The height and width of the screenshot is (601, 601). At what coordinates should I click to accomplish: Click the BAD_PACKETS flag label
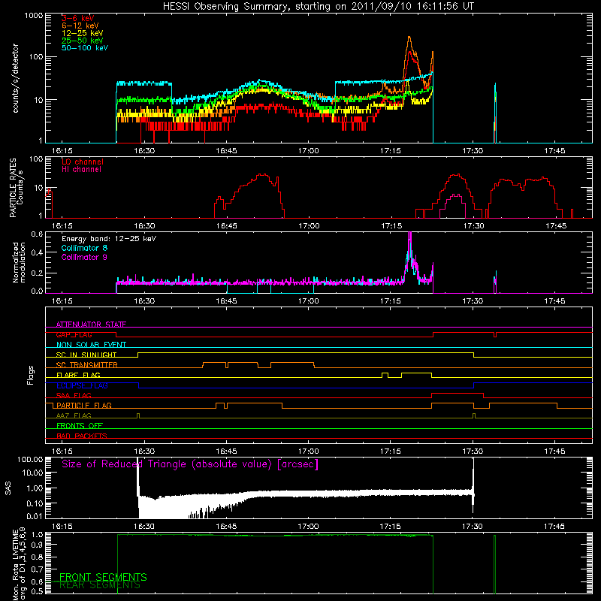click(82, 436)
